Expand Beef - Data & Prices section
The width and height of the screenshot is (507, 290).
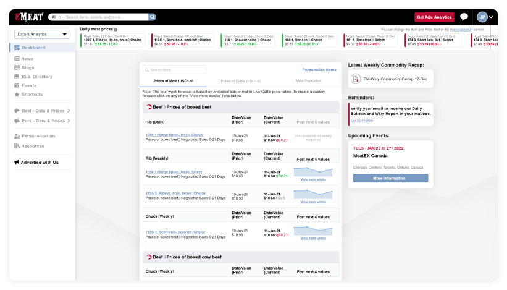click(x=43, y=111)
